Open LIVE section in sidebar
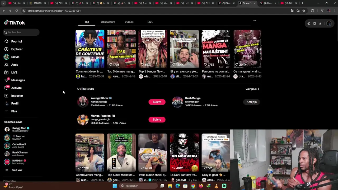338x190 pixels. (x=14, y=72)
